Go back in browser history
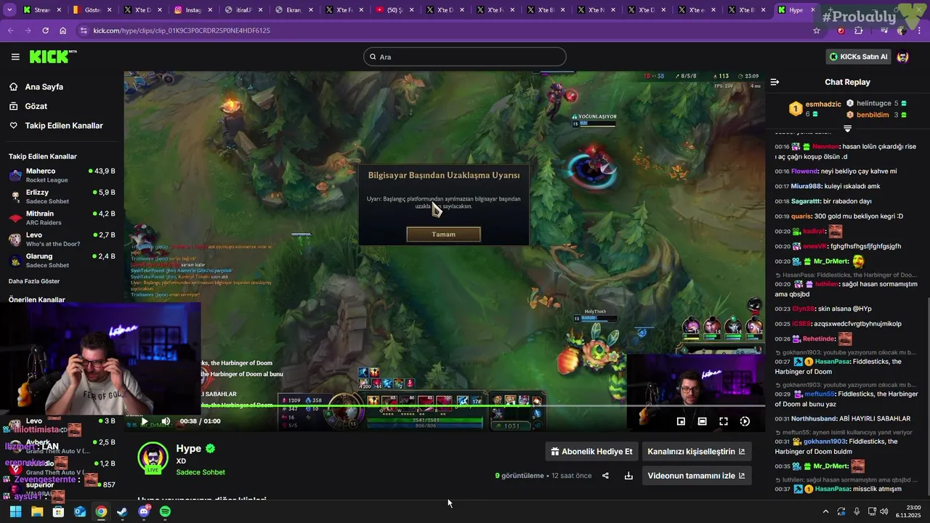 pyautogui.click(x=10, y=31)
